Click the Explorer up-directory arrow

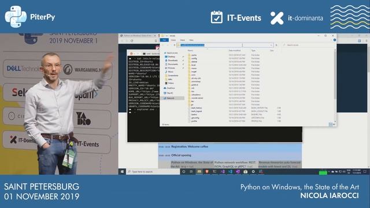point(175,45)
